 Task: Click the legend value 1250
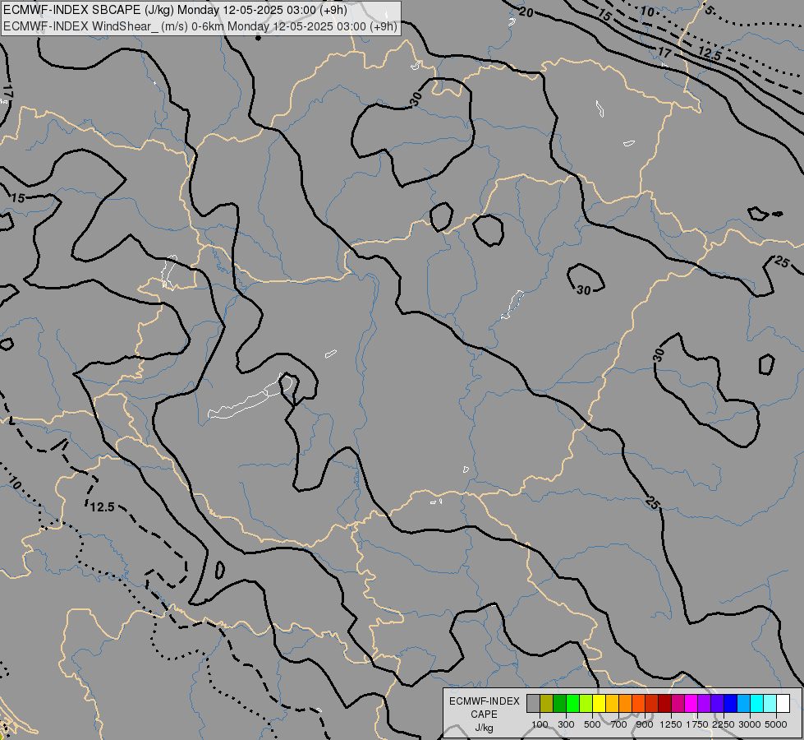pyautogui.click(x=671, y=724)
